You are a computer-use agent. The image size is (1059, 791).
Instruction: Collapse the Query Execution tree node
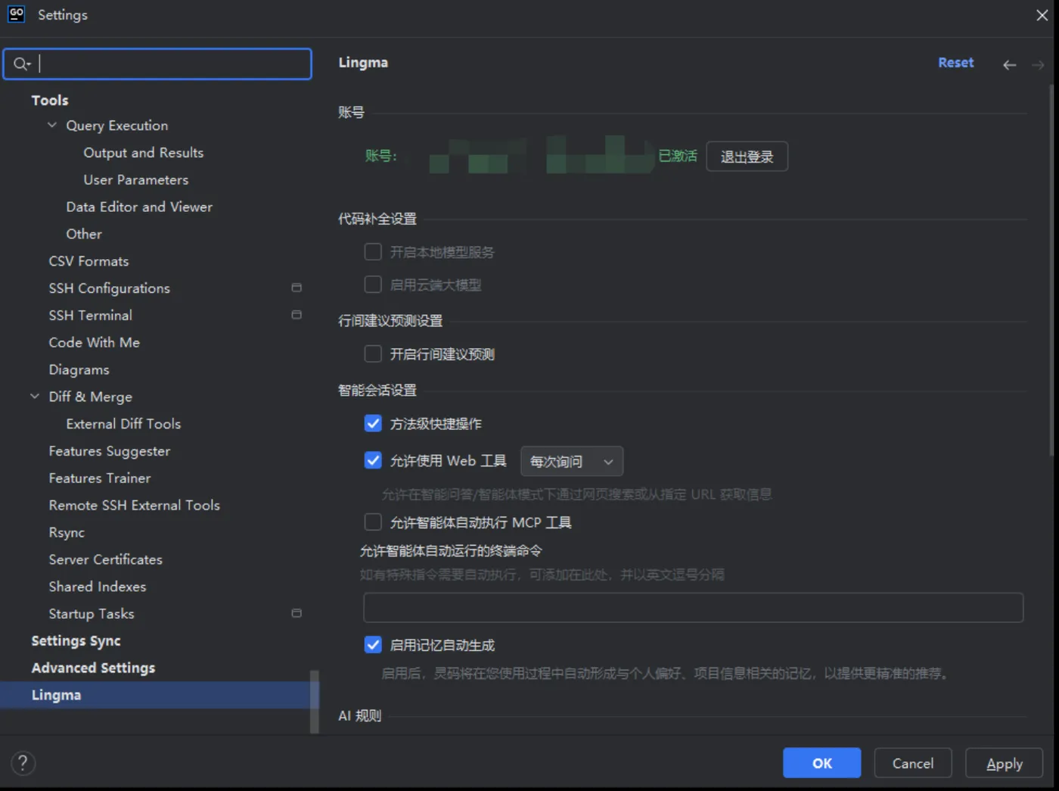[x=52, y=125]
